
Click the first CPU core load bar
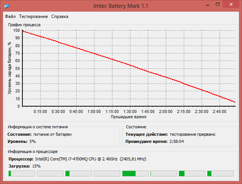click(22, 174)
